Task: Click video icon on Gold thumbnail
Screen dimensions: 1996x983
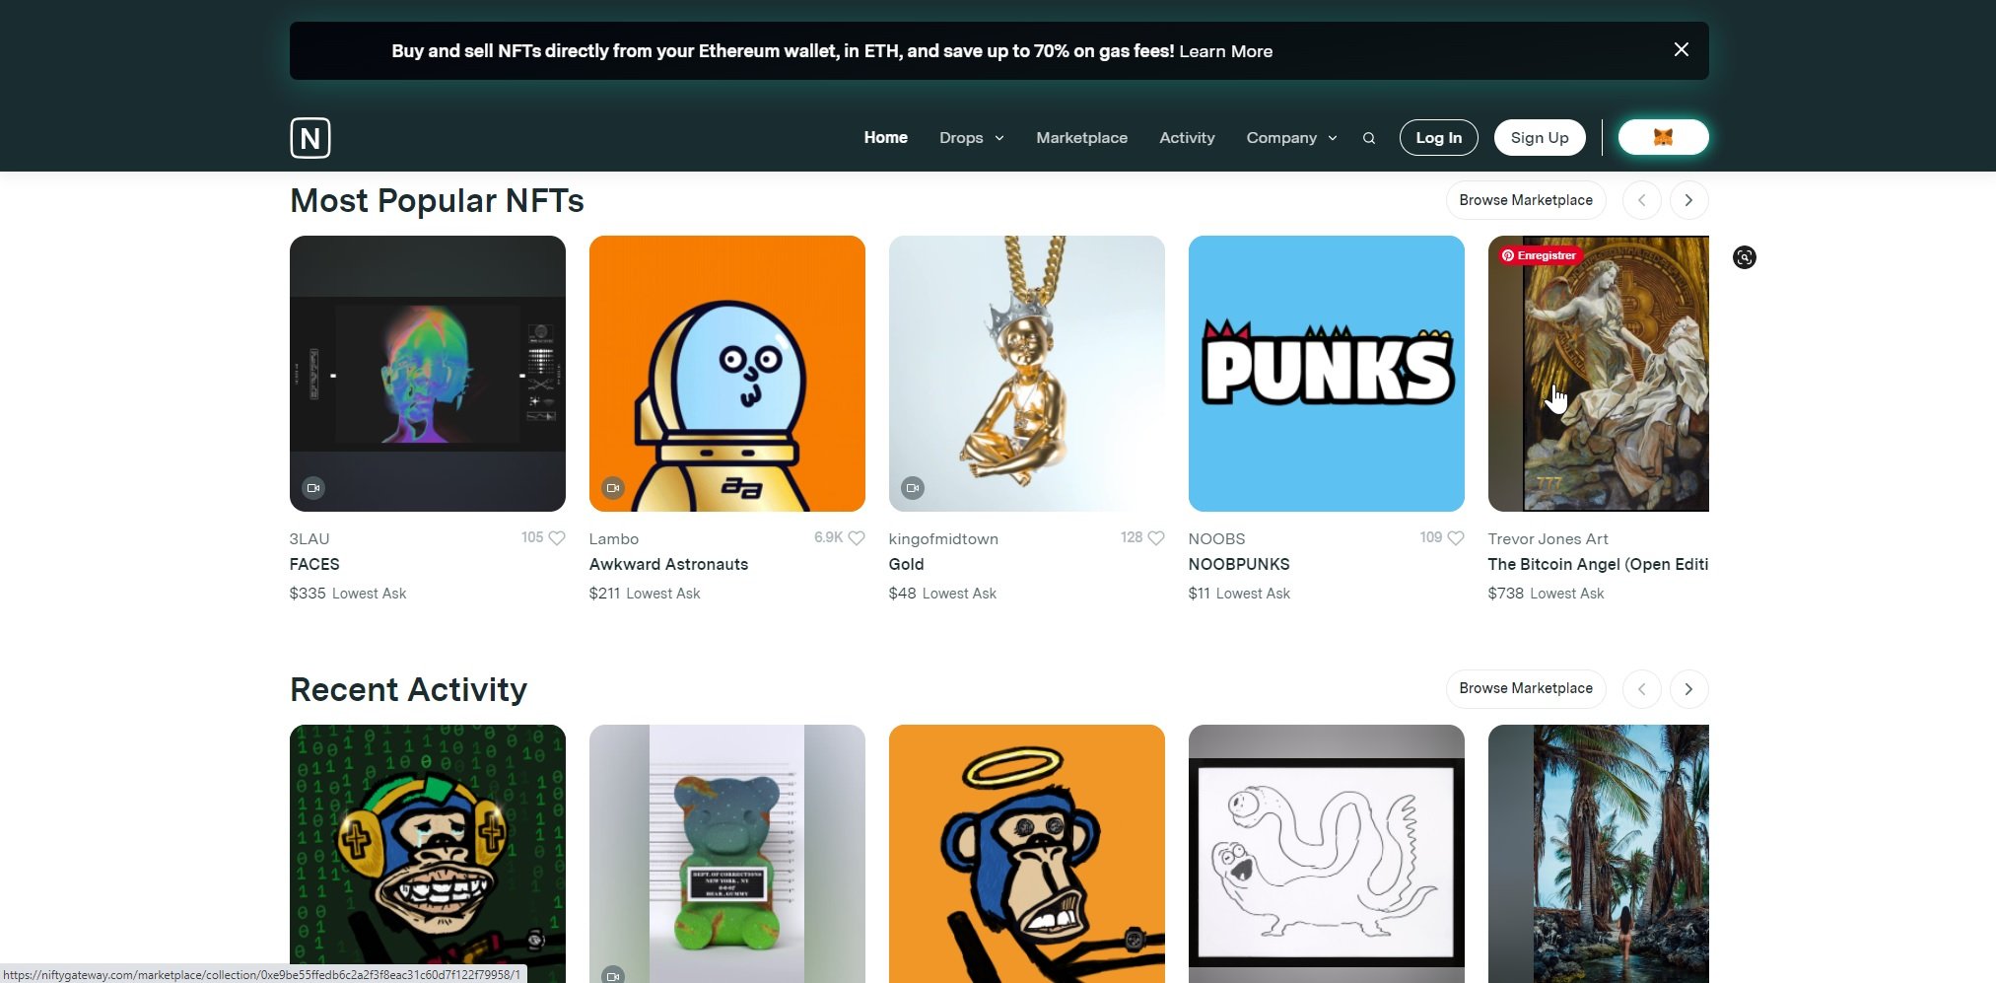Action: pos(913,488)
